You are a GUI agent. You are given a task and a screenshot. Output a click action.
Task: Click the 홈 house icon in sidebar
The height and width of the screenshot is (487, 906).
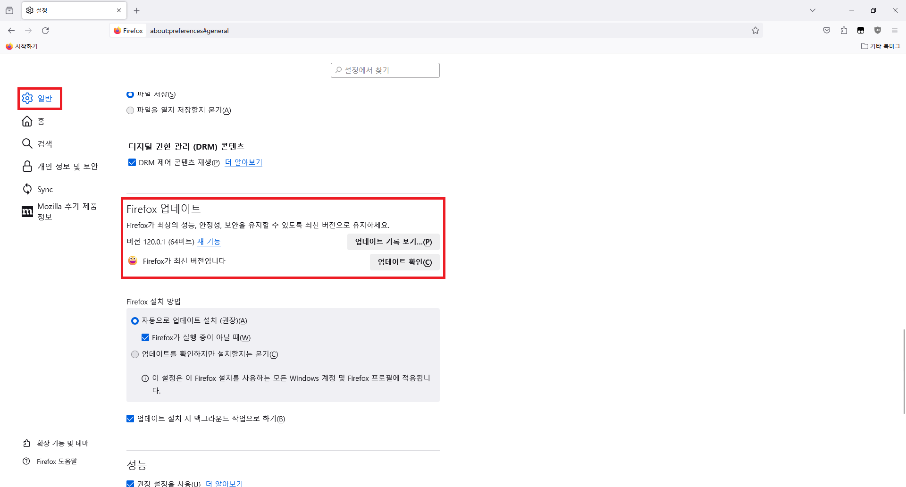(x=27, y=121)
